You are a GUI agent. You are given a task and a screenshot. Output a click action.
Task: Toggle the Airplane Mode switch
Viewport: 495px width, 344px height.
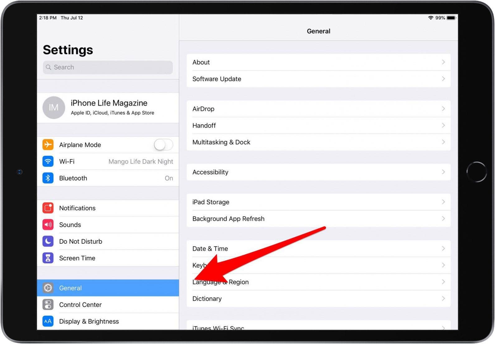pyautogui.click(x=163, y=145)
